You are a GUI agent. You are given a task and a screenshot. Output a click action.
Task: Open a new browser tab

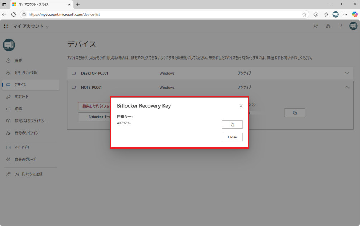point(78,4)
